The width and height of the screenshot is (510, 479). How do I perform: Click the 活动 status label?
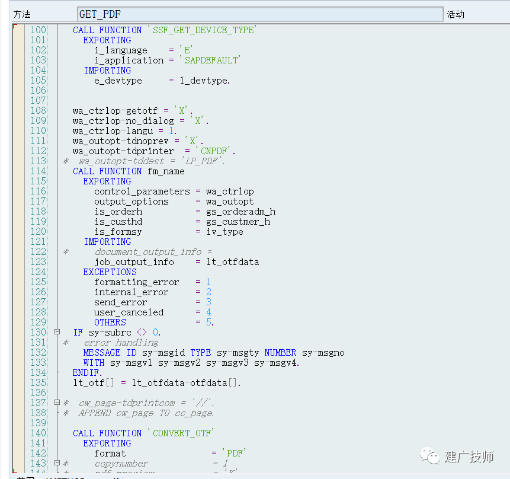click(x=456, y=14)
